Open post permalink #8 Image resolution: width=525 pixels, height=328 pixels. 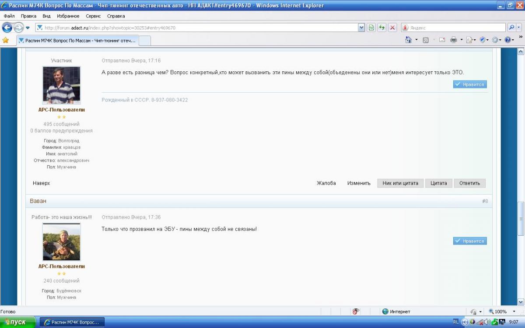click(x=485, y=201)
